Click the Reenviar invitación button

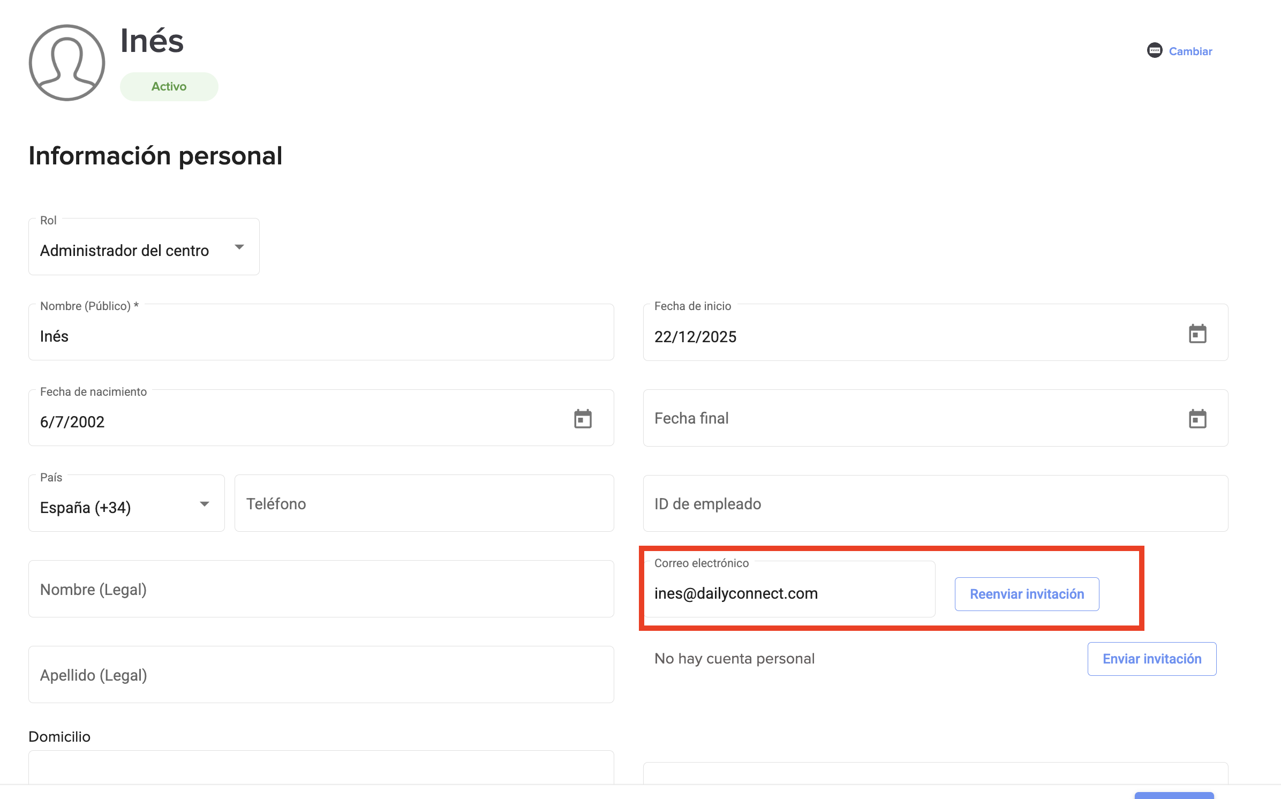tap(1027, 594)
